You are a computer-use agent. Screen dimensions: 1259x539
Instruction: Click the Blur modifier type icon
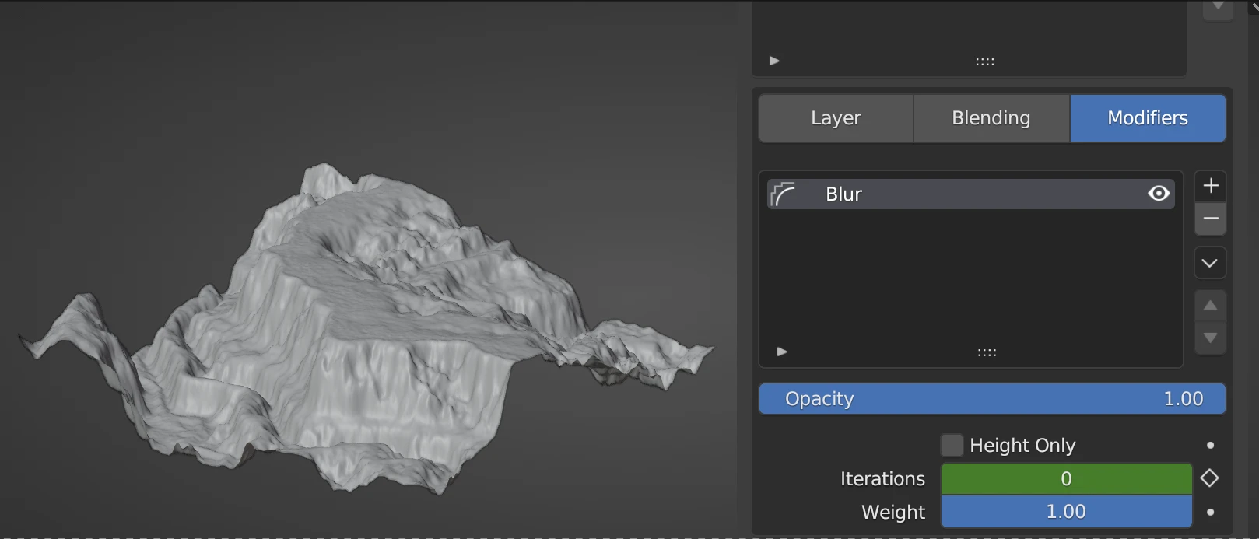click(783, 194)
